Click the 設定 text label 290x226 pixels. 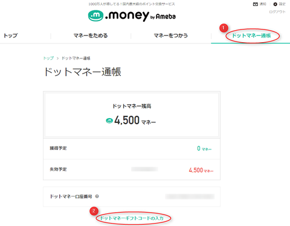[282, 4]
